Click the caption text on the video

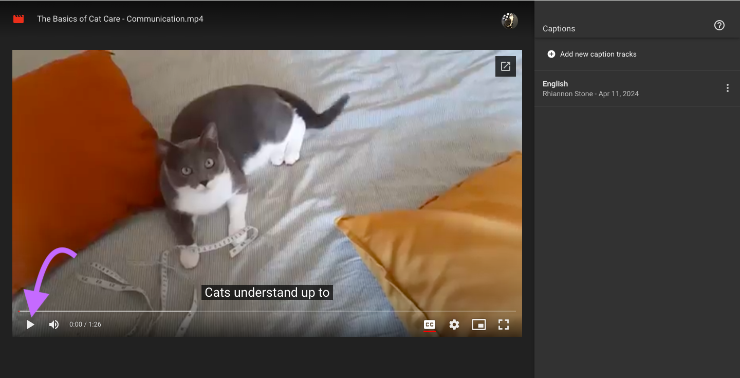tap(267, 292)
